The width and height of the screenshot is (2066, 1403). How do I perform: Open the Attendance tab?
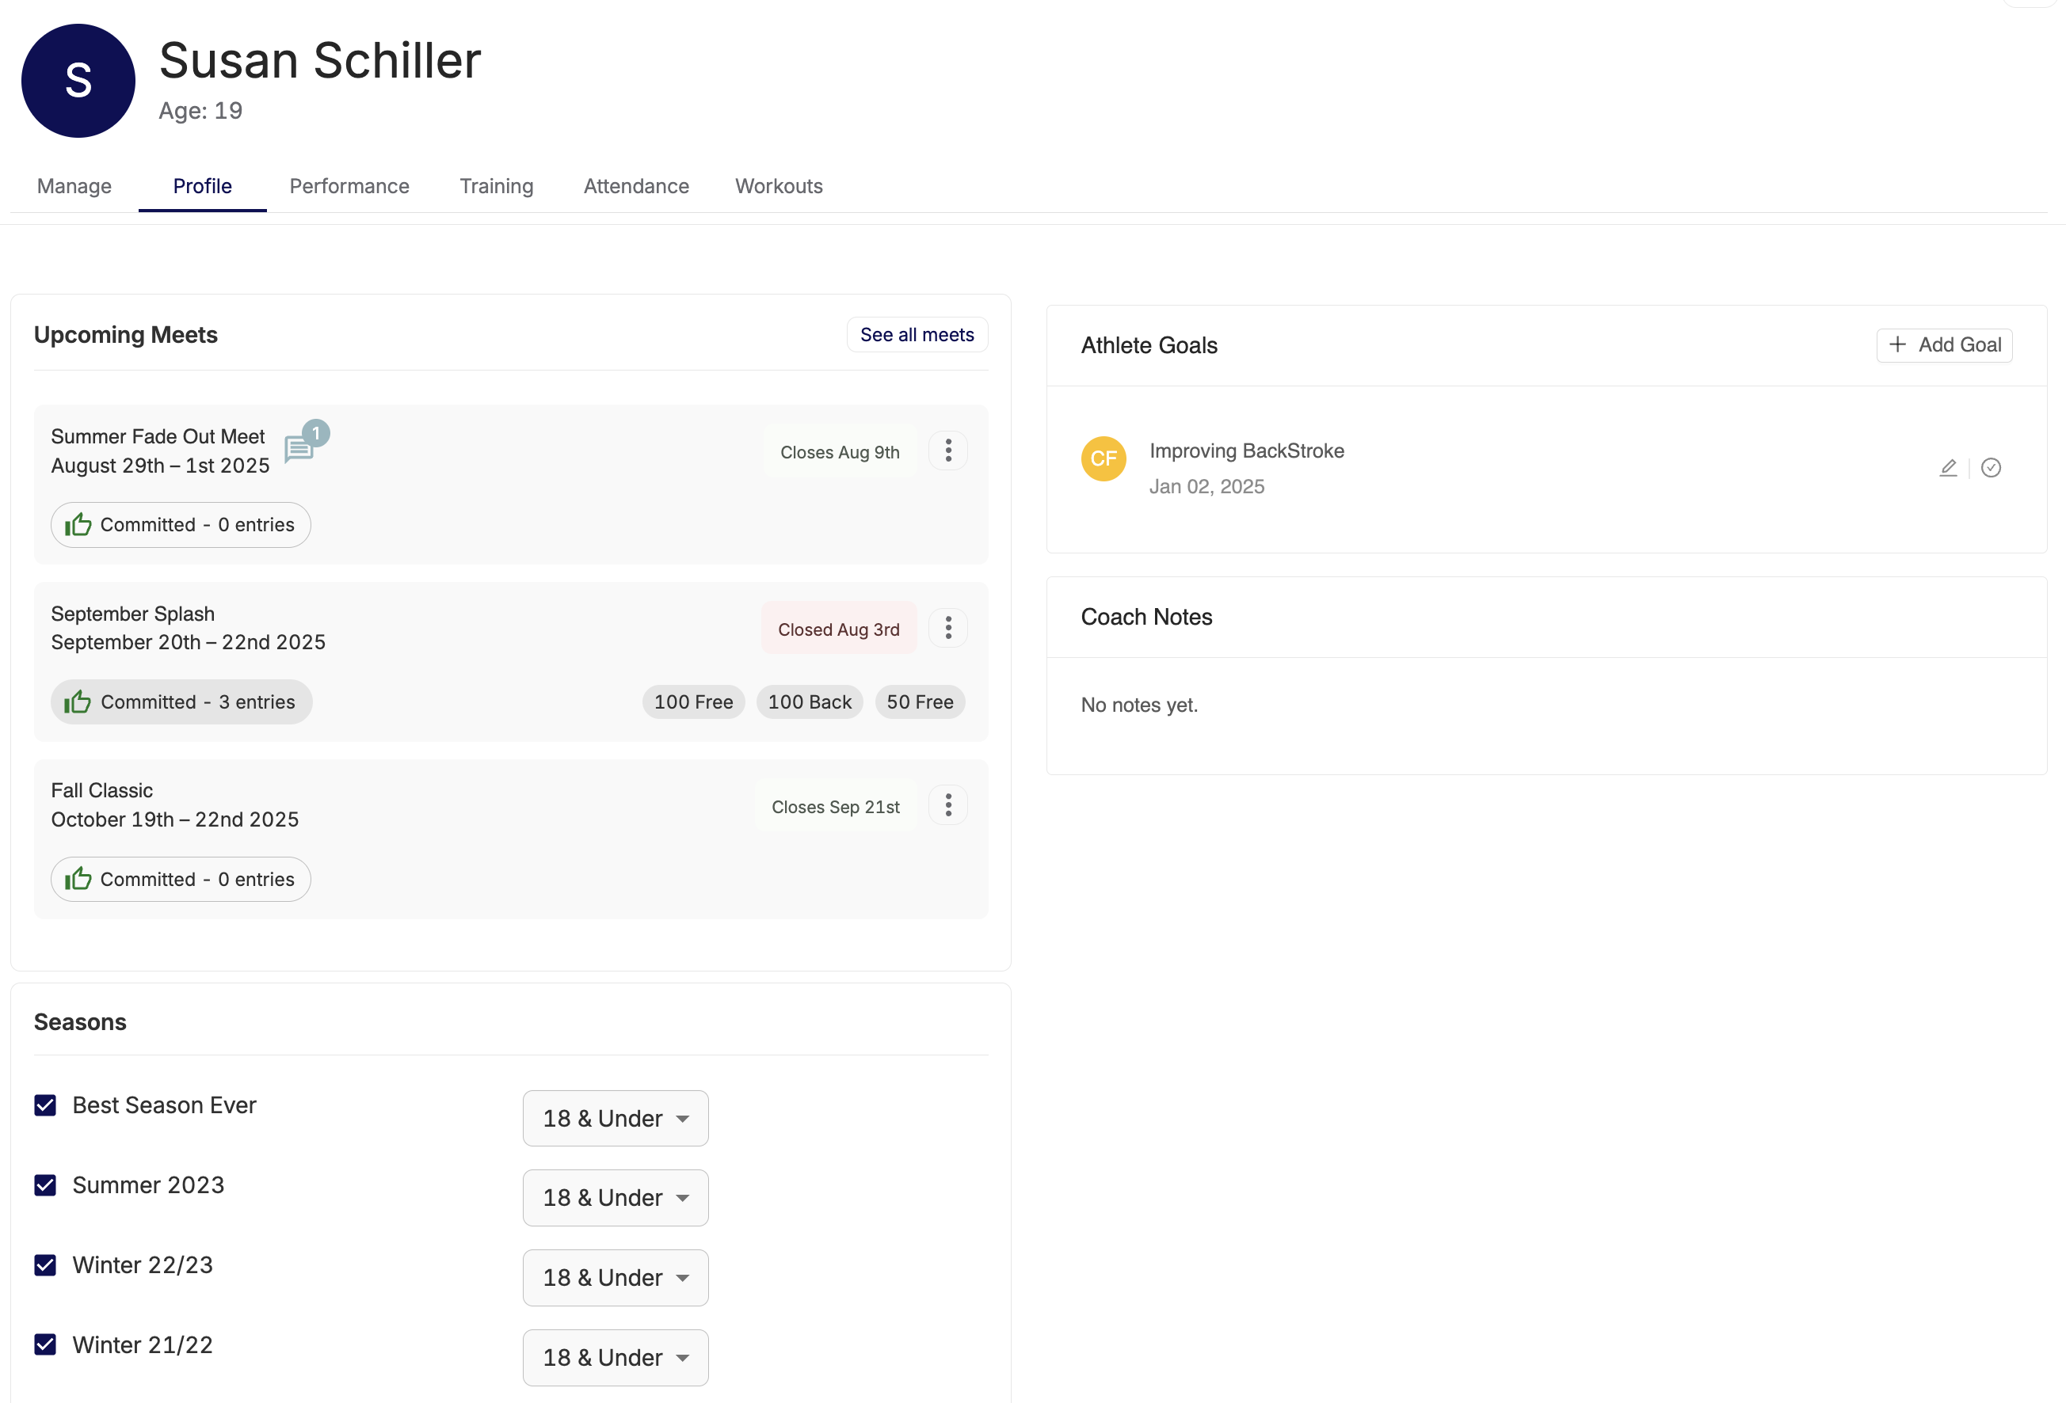pos(636,187)
